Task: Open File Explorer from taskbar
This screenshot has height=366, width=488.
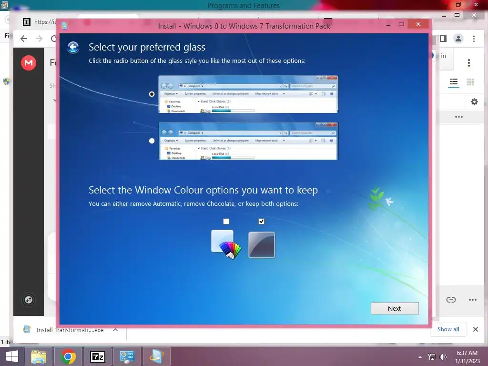Action: tap(39, 356)
